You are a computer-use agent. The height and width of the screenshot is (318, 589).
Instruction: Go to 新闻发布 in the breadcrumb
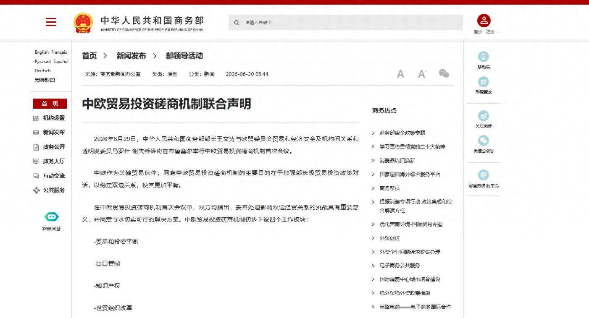pyautogui.click(x=131, y=56)
